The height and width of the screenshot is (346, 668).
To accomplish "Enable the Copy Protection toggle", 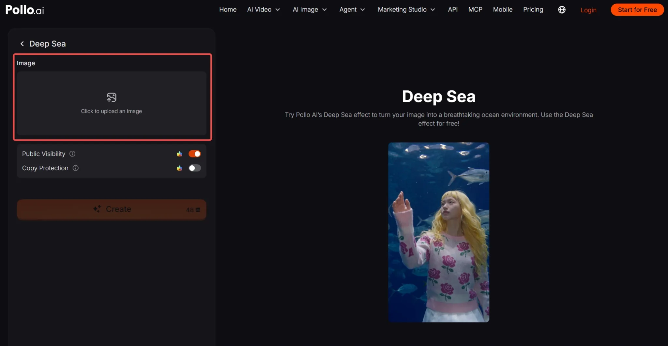I will click(x=195, y=168).
